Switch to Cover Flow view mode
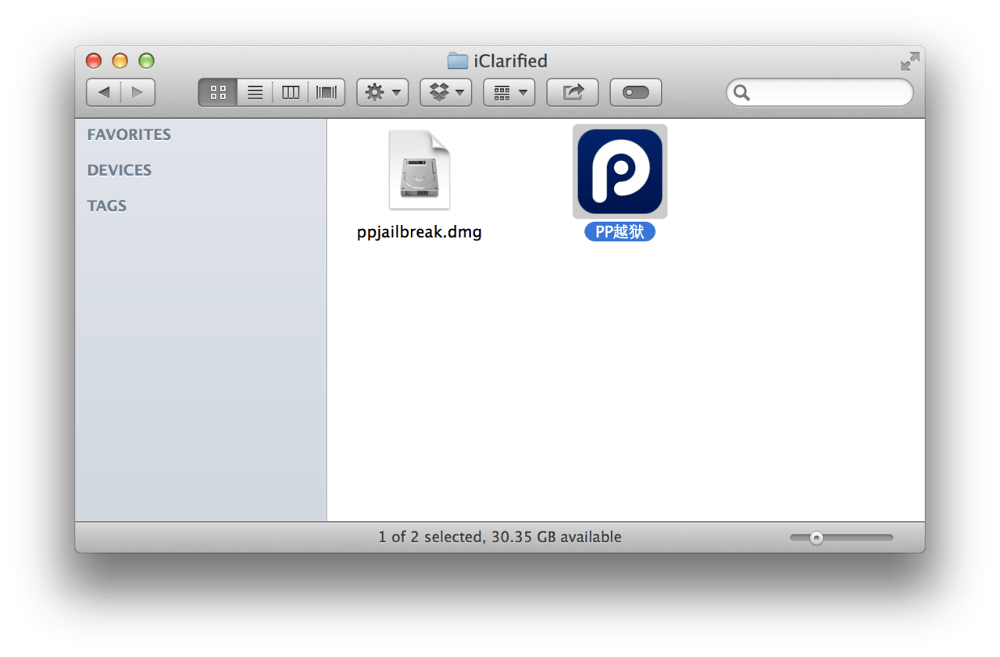This screenshot has width=1000, height=657. [327, 92]
